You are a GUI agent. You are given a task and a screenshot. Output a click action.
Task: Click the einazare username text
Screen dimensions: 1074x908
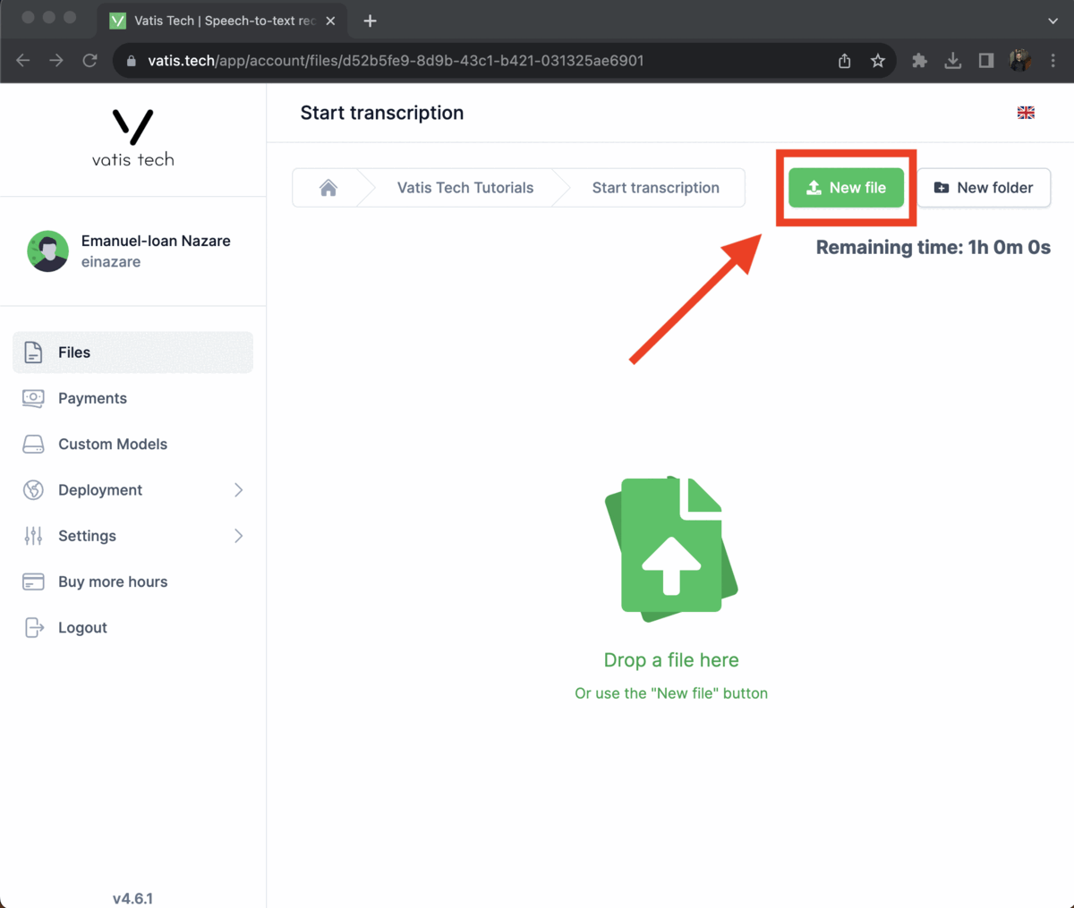pos(111,262)
